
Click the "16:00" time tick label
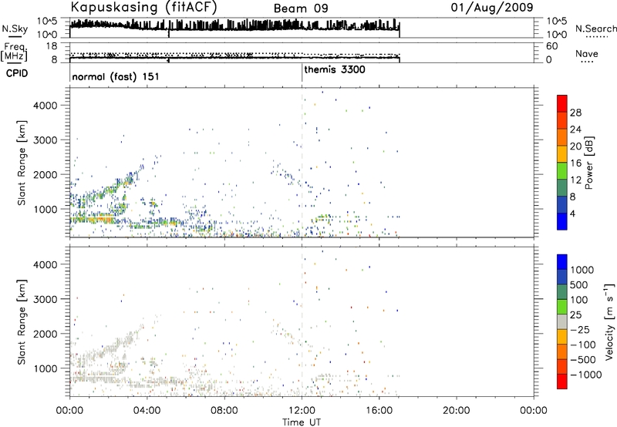(379, 411)
